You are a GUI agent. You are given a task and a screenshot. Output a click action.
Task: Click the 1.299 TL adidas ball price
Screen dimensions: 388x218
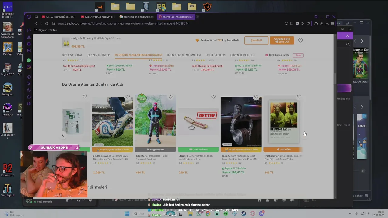[99, 173]
